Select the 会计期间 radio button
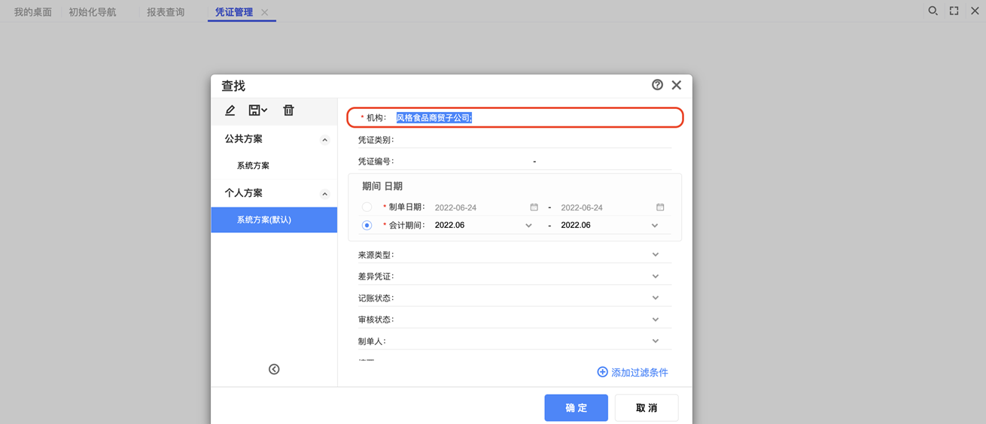Image resolution: width=986 pixels, height=424 pixels. click(367, 226)
